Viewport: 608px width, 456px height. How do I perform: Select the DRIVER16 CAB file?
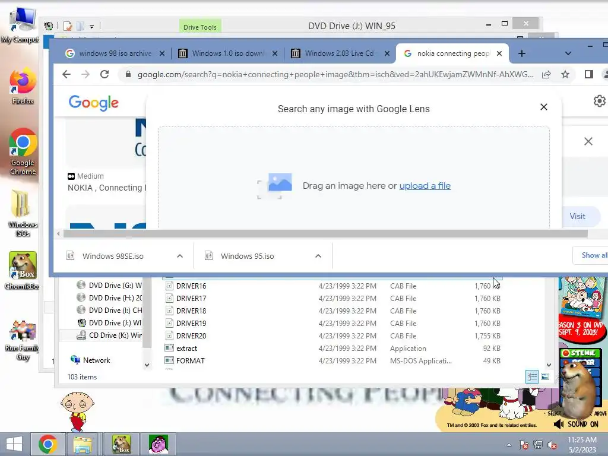pos(333,286)
